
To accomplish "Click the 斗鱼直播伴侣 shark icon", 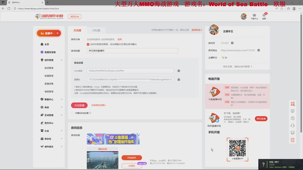I will [x=215, y=92].
